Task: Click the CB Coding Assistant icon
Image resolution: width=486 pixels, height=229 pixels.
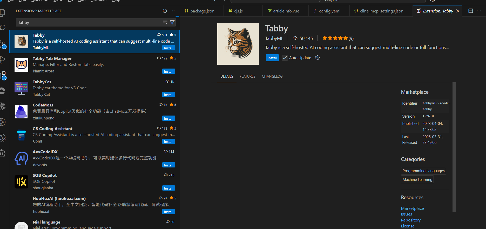Action: tap(21, 135)
